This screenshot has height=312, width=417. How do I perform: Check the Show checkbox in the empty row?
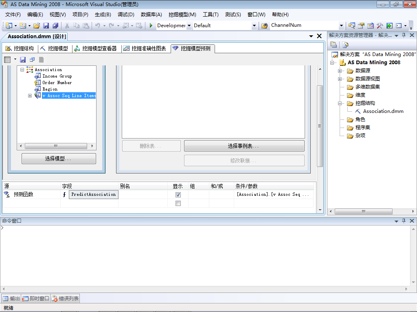click(178, 203)
